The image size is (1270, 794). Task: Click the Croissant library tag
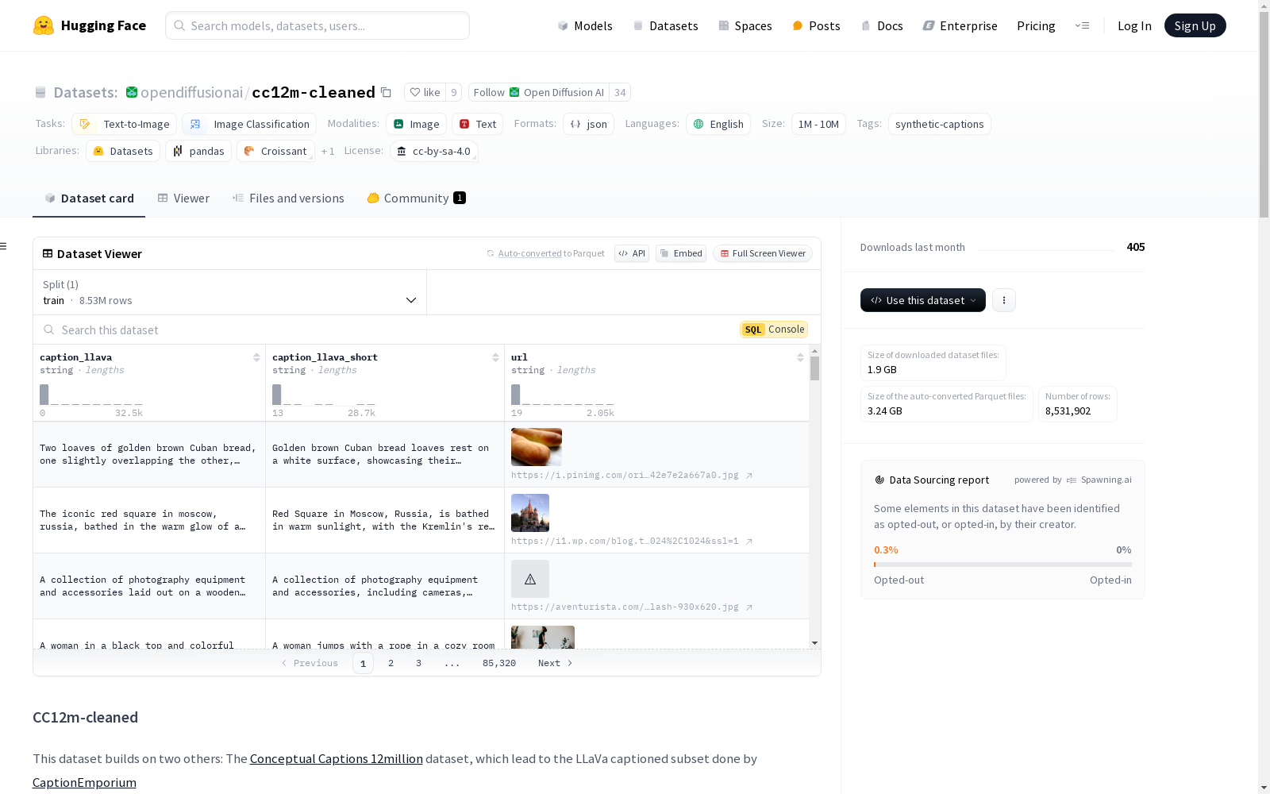coord(275,151)
